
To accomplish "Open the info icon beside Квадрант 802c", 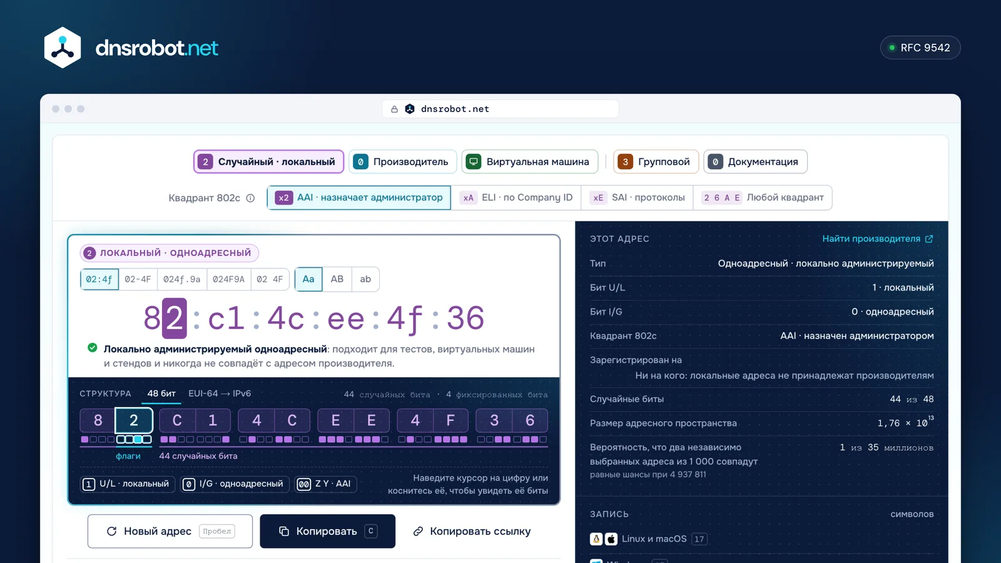I will pyautogui.click(x=250, y=198).
